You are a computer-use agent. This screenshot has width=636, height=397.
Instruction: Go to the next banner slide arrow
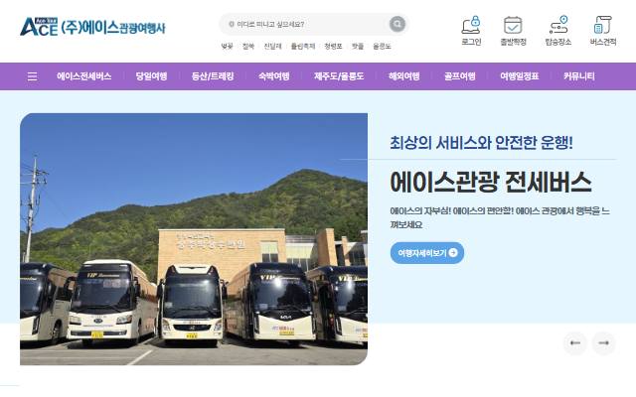coord(603,343)
